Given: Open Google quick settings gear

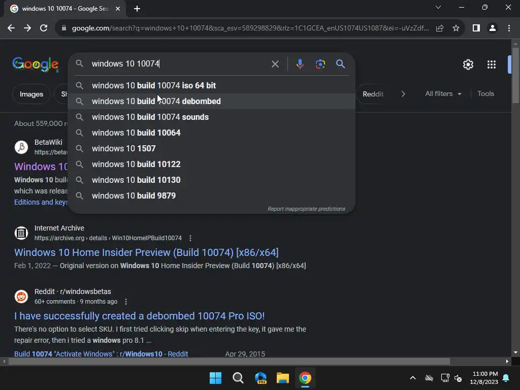Looking at the screenshot, I should tap(468, 64).
